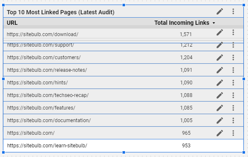Click the Total Incoming Links column header
Screen dimensions: 248x157
coord(182,23)
